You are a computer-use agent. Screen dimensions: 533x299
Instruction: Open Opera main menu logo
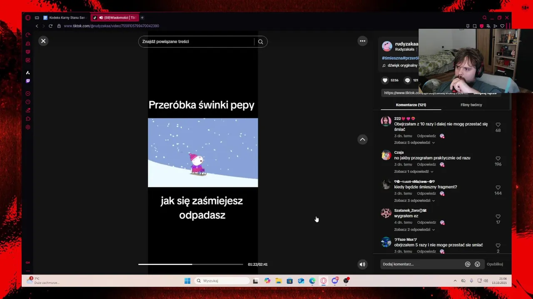[x=28, y=18]
